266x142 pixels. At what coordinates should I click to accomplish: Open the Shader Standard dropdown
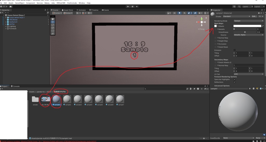click(x=236, y=16)
